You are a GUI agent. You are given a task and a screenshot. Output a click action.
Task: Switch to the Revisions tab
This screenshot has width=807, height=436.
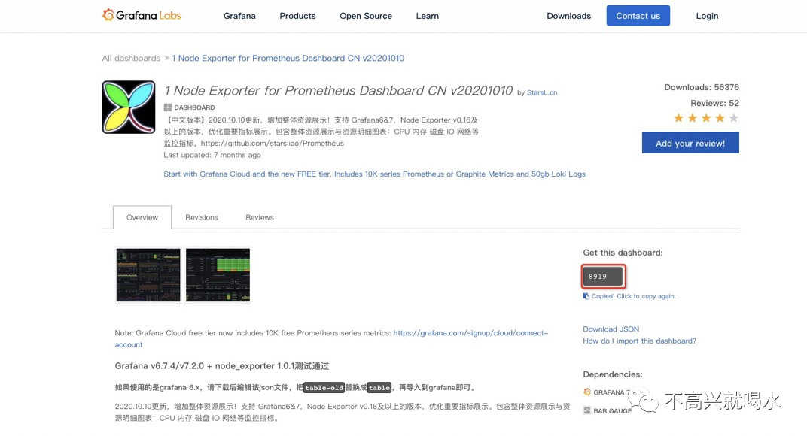[202, 217]
